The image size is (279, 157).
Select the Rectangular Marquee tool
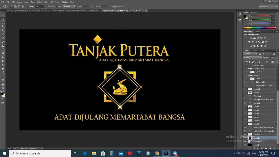tap(3, 19)
